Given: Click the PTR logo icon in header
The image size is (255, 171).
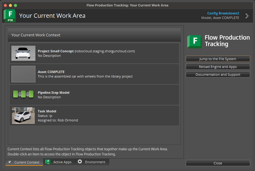Looking at the screenshot, I should [x=10, y=16].
